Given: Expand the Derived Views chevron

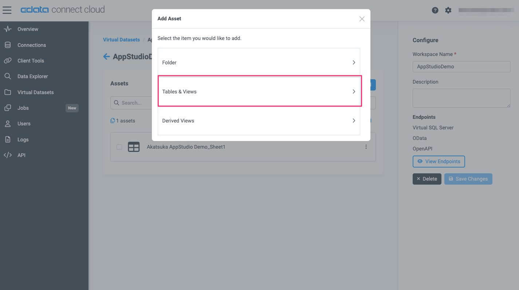Looking at the screenshot, I should coord(353,121).
